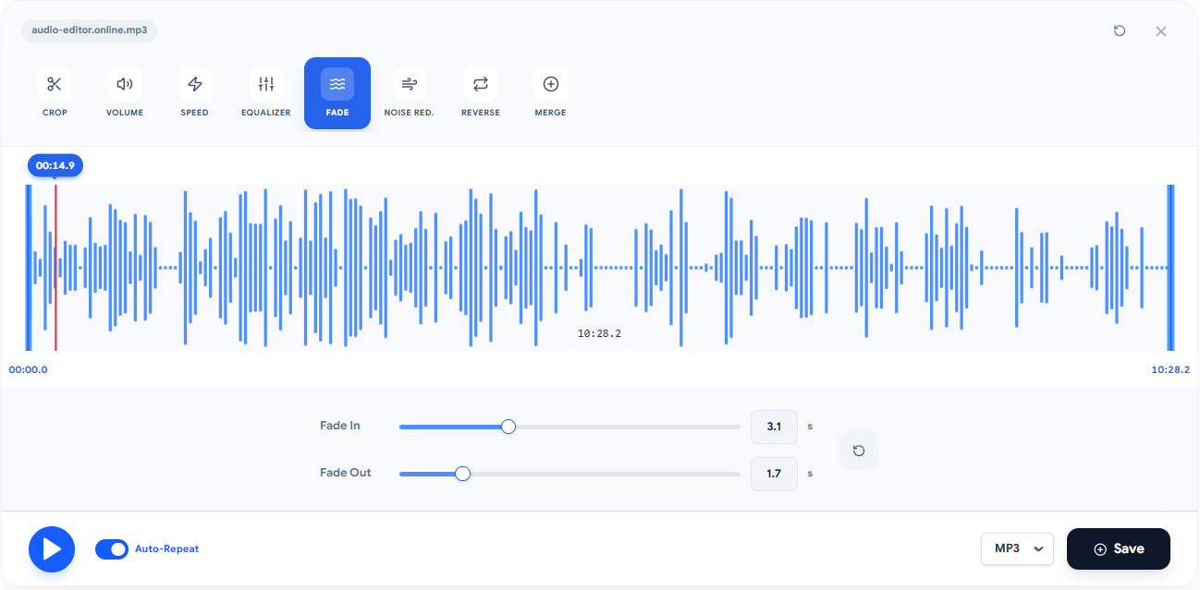Click the Fade Out 1.7 seconds field

point(774,474)
